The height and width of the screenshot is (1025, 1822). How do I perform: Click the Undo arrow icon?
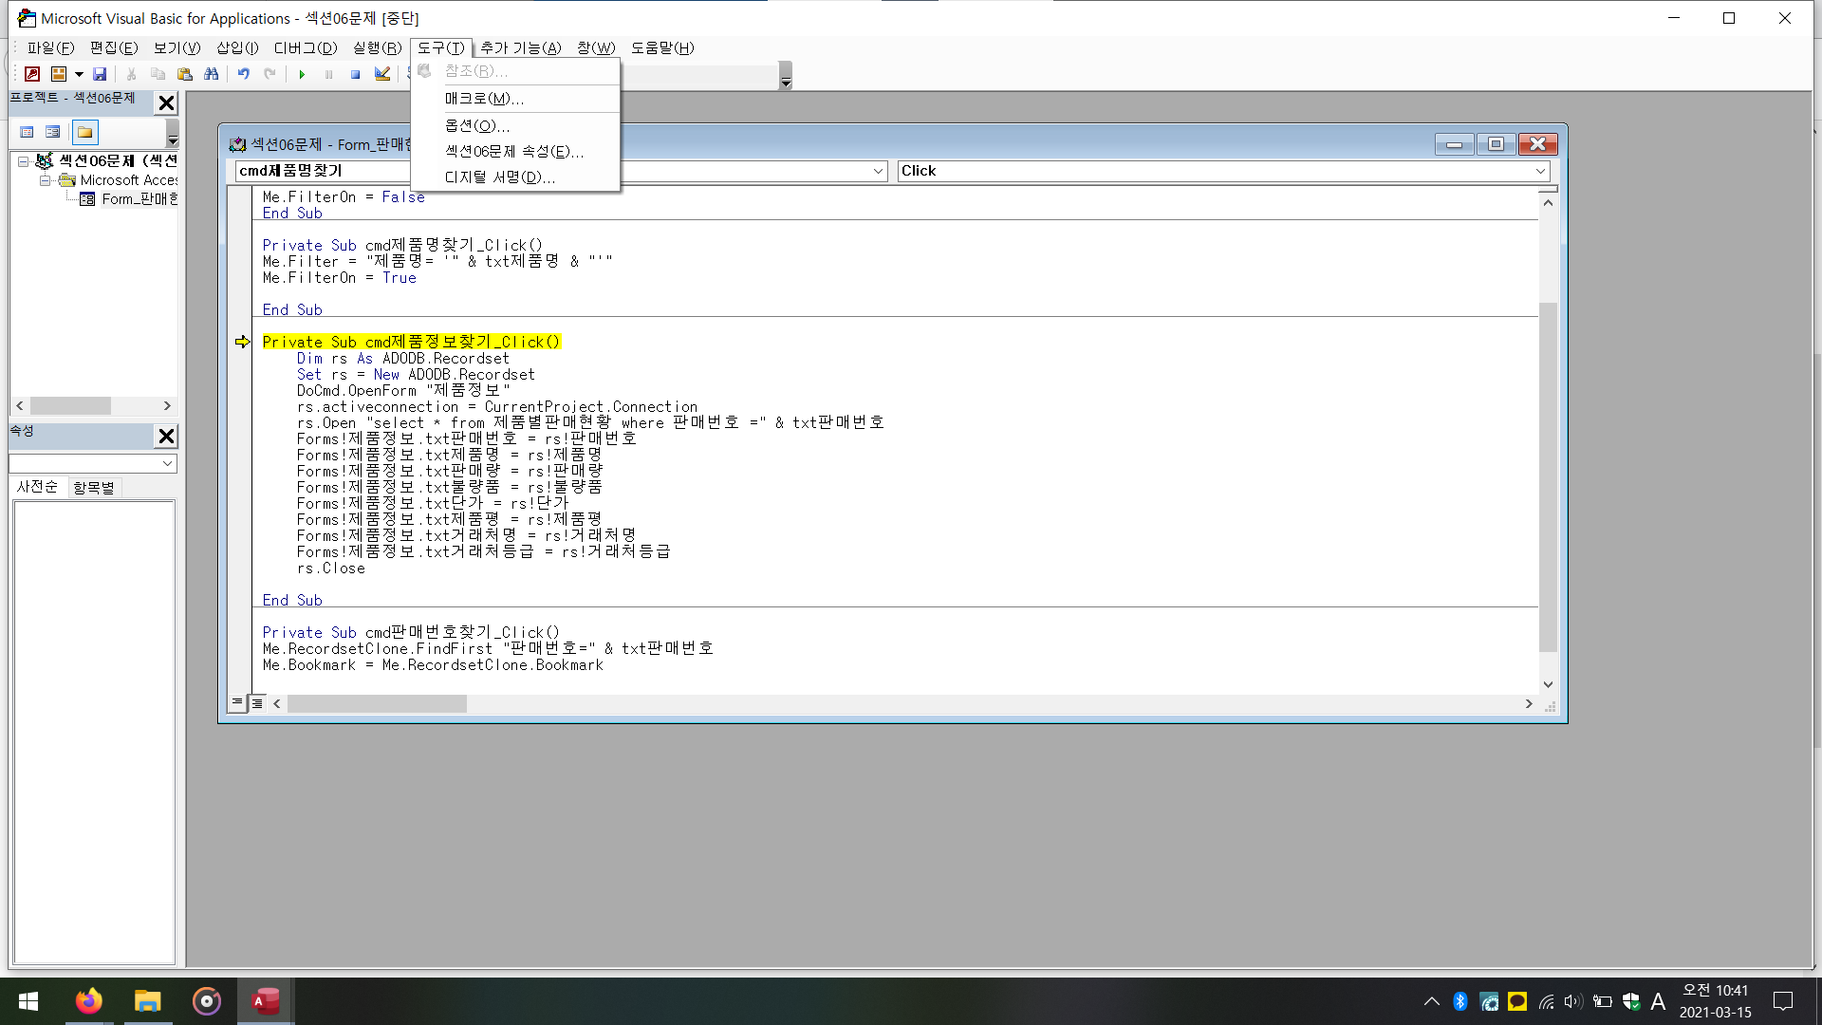click(x=244, y=74)
